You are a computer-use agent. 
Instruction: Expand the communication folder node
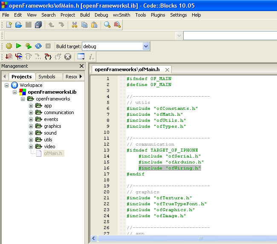(x=31, y=112)
